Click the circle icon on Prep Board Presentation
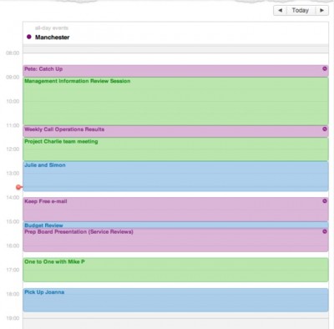Image resolution: width=334 pixels, height=329 pixels. 325,231
